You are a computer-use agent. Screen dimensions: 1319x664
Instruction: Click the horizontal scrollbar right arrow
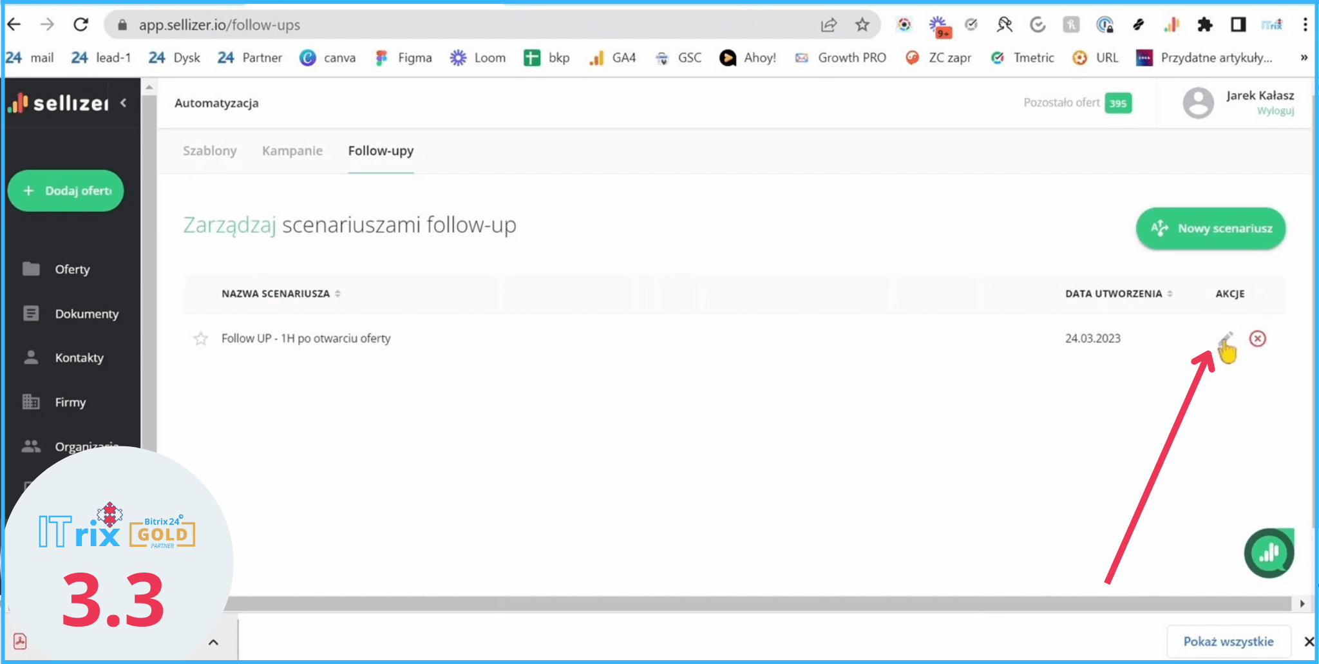click(x=1302, y=603)
